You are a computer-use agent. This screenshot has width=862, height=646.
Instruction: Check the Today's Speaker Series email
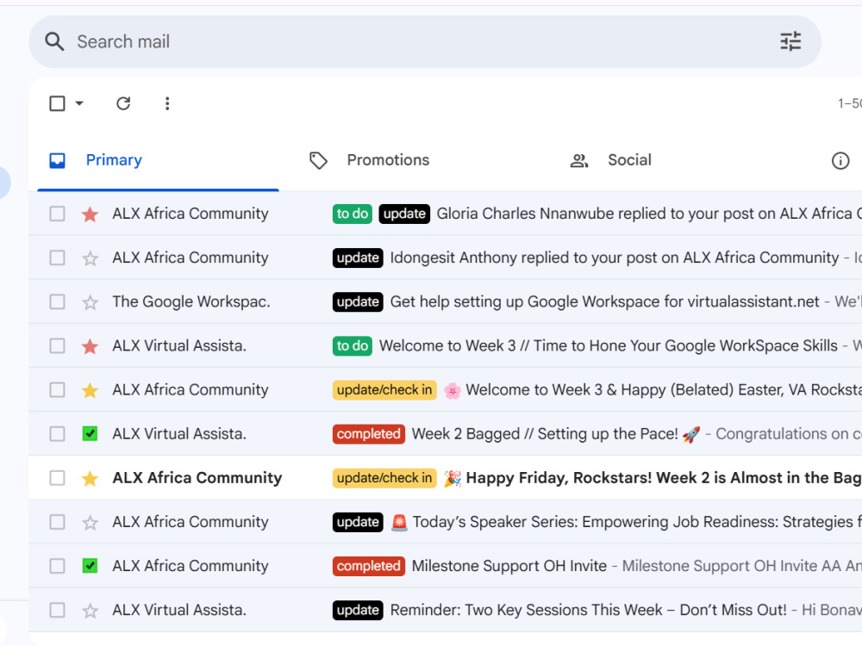[57, 522]
